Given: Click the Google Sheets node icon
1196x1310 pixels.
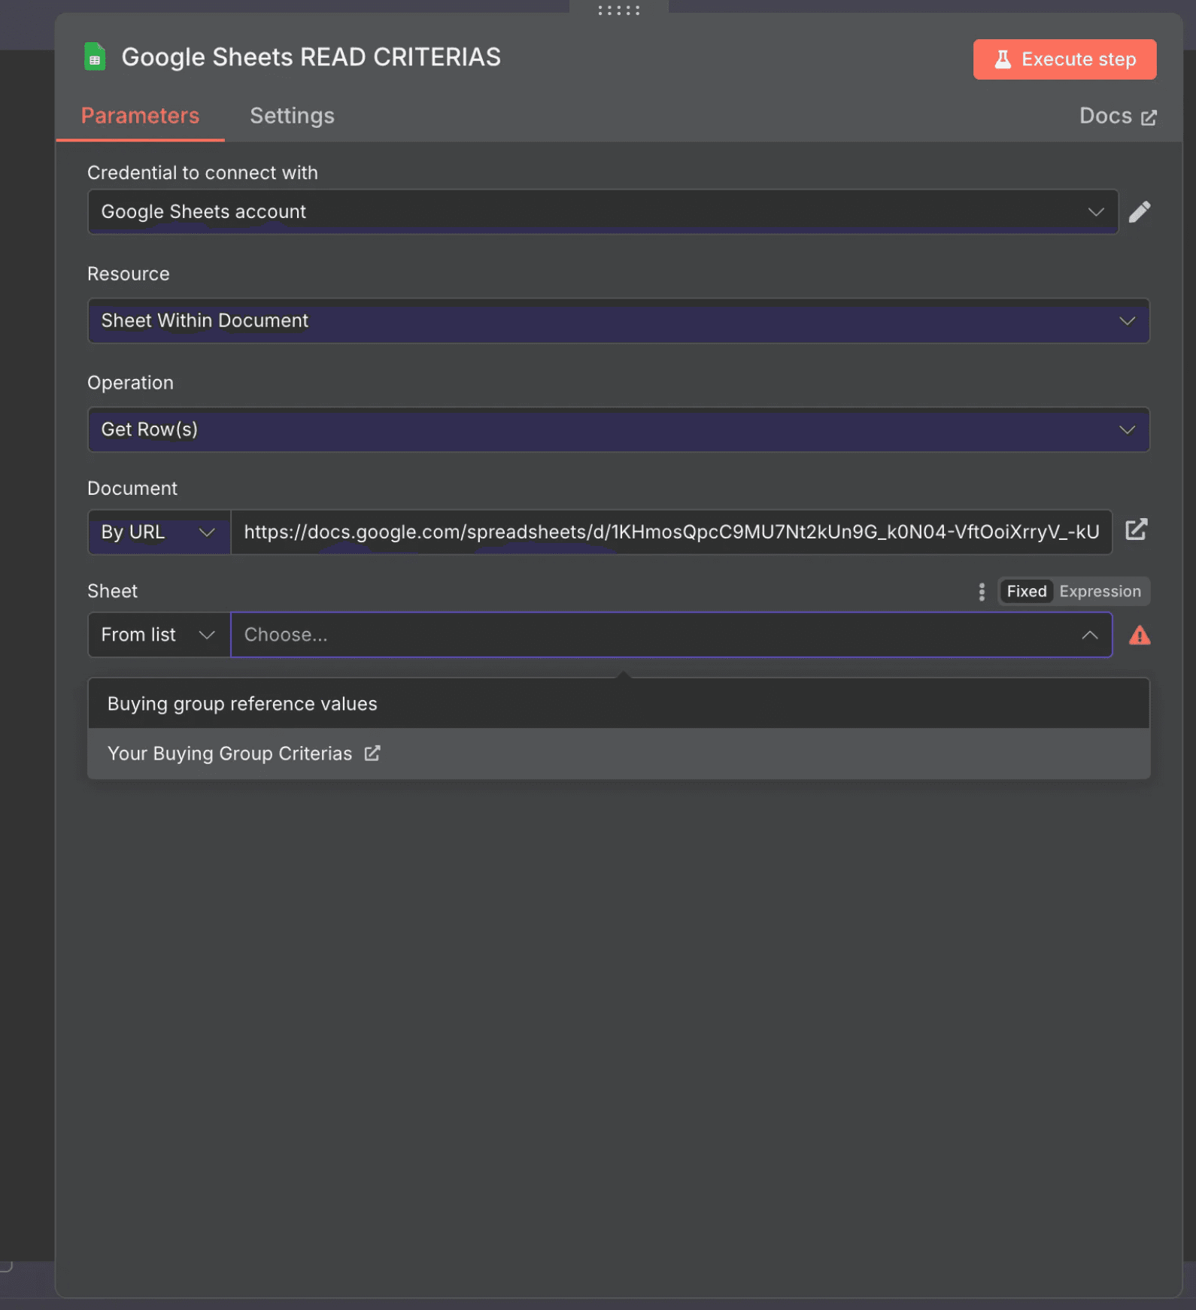Looking at the screenshot, I should point(95,57).
